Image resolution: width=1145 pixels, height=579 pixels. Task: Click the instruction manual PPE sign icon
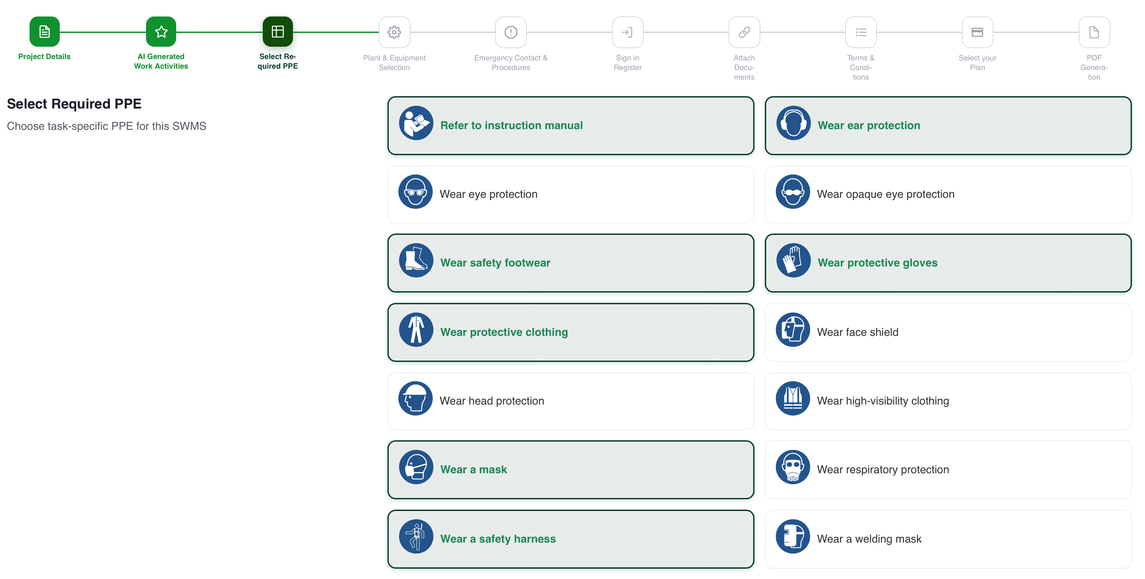[416, 123]
